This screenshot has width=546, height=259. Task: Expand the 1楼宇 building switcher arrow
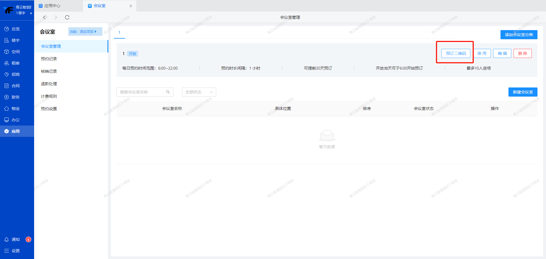(x=31, y=13)
